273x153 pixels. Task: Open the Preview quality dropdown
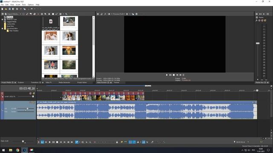pyautogui.click(x=119, y=14)
